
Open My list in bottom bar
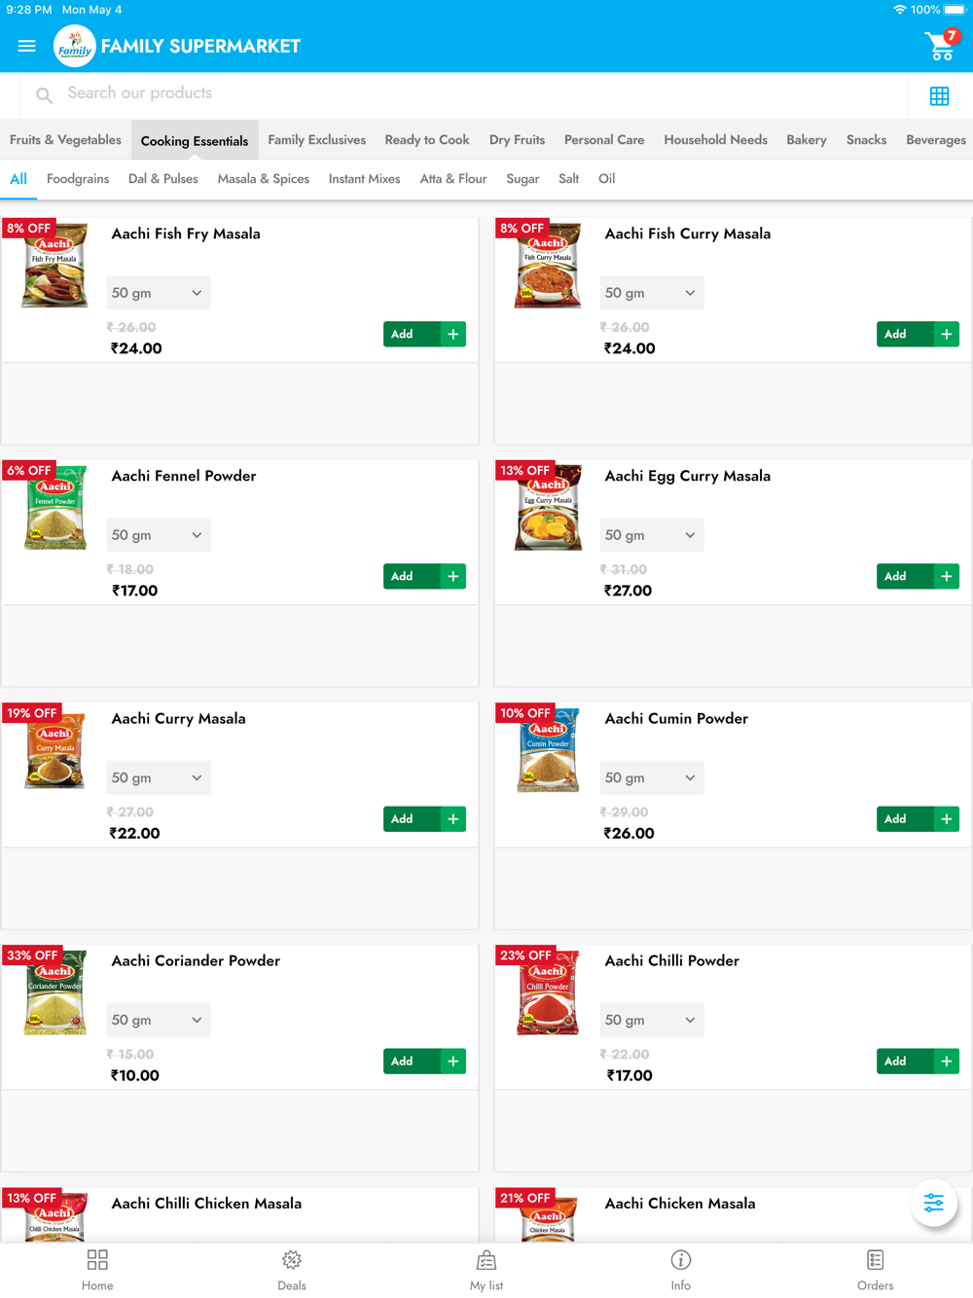[486, 1270]
